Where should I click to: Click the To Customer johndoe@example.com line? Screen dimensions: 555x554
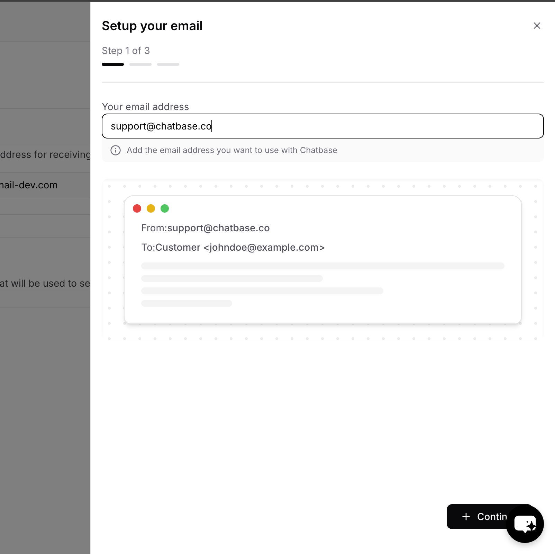click(x=233, y=247)
